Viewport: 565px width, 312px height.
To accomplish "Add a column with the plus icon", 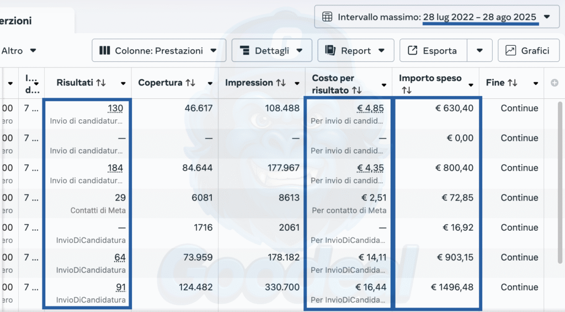I will pyautogui.click(x=555, y=83).
